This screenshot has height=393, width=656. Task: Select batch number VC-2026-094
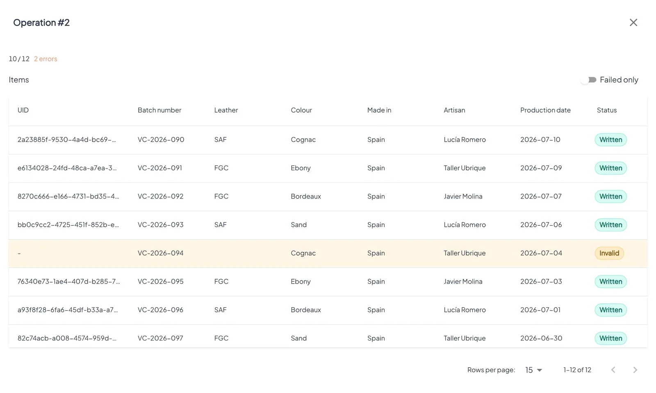tap(160, 253)
